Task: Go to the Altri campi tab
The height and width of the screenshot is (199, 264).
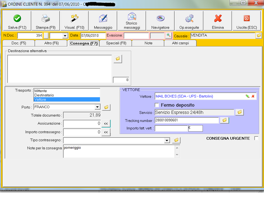Action: pos(180,43)
